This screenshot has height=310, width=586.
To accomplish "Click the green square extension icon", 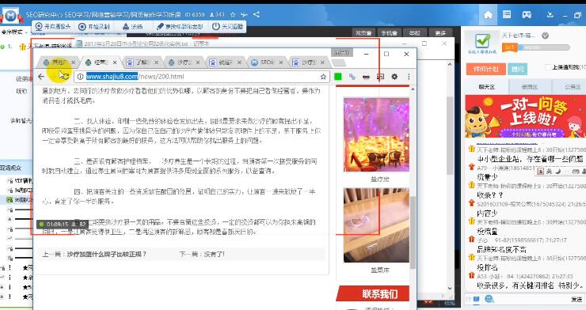I will coord(338,77).
